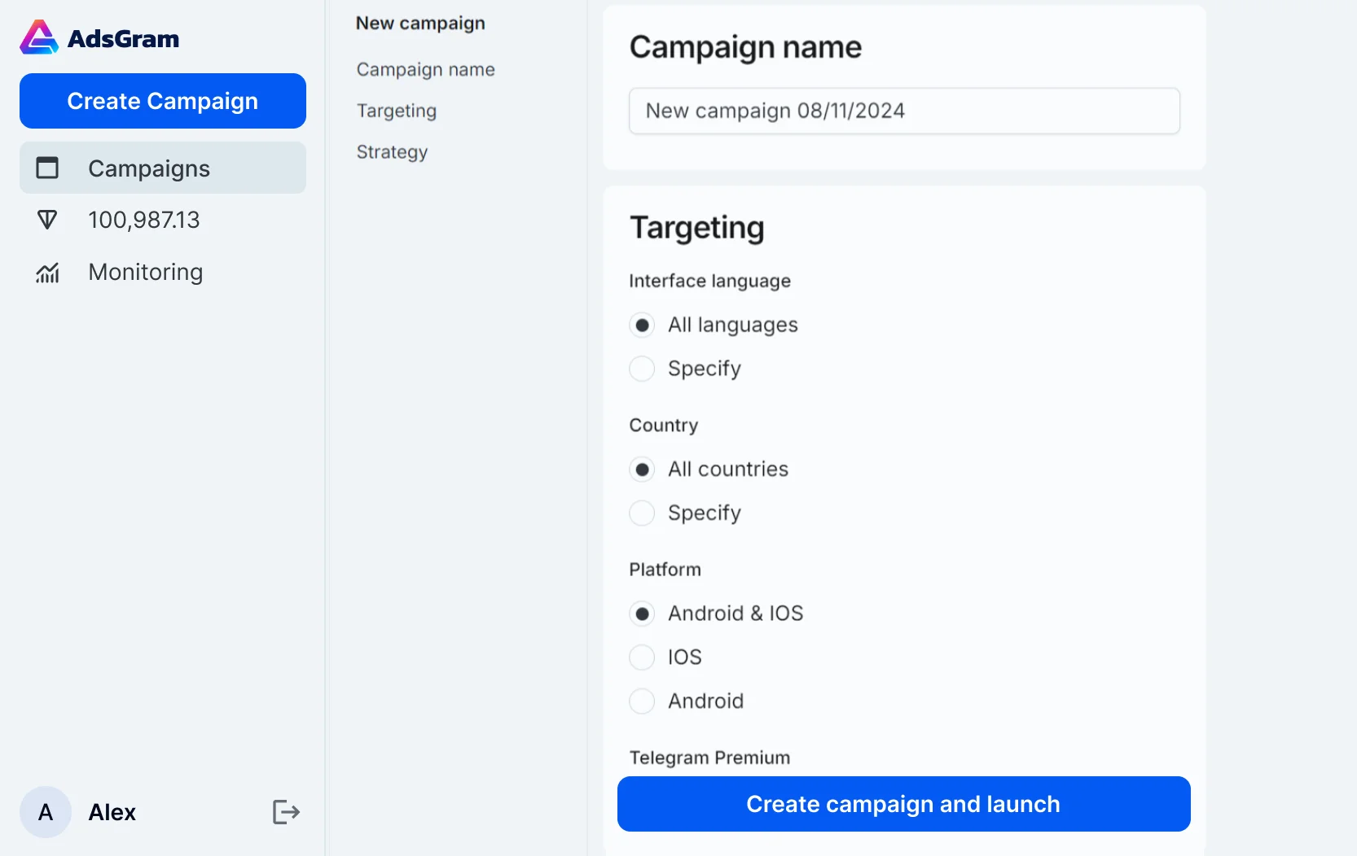Image resolution: width=1357 pixels, height=856 pixels.
Task: Click the Campaign name input field
Action: point(904,111)
